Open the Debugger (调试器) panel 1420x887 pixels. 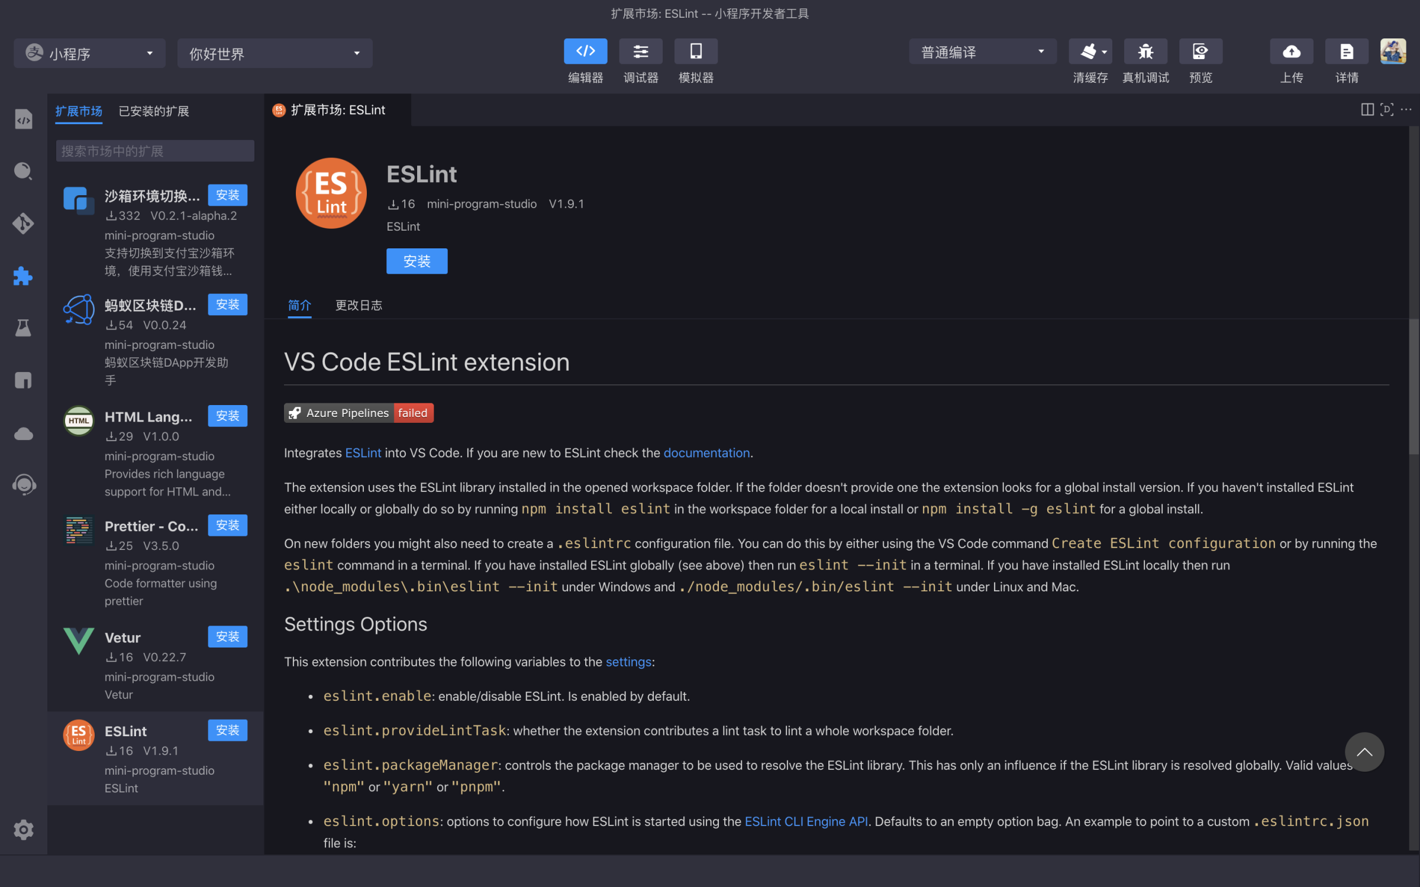[640, 51]
